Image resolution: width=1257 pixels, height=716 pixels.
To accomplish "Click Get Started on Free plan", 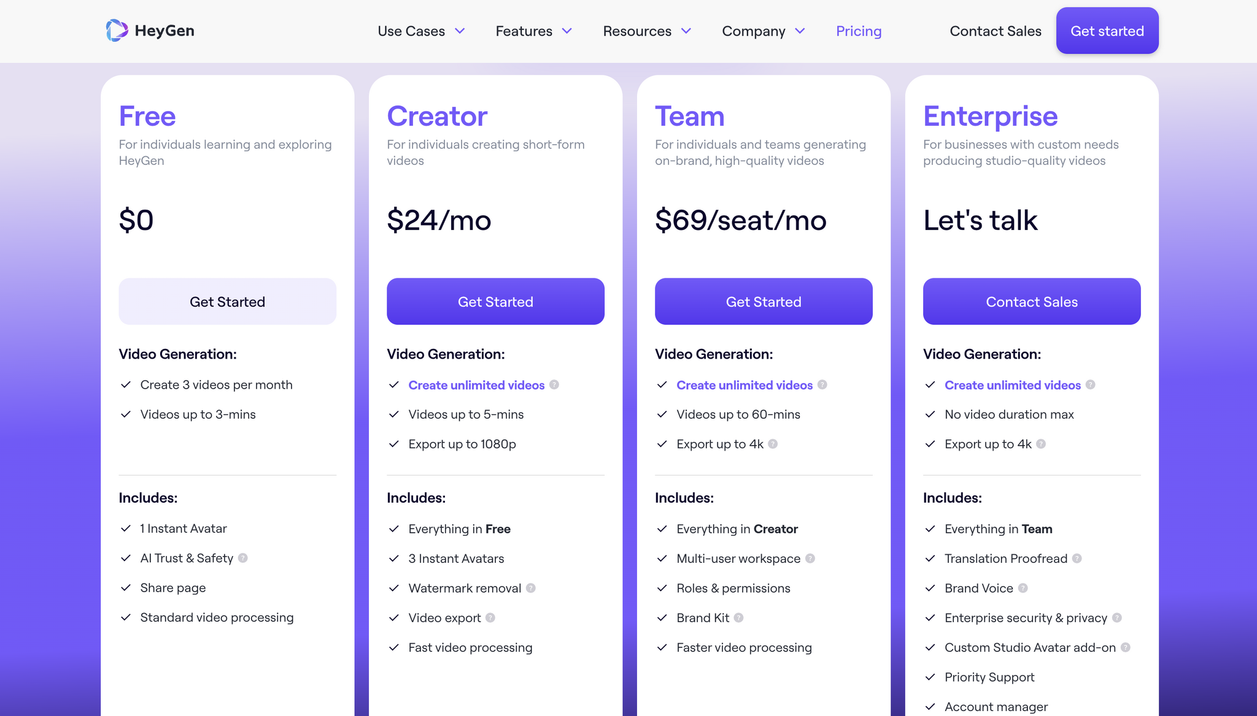I will [227, 302].
